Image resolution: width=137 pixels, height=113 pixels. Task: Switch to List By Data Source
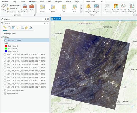click(9, 28)
